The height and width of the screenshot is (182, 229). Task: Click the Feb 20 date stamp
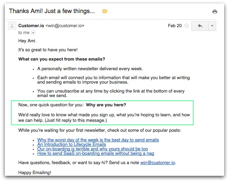[x=174, y=26]
